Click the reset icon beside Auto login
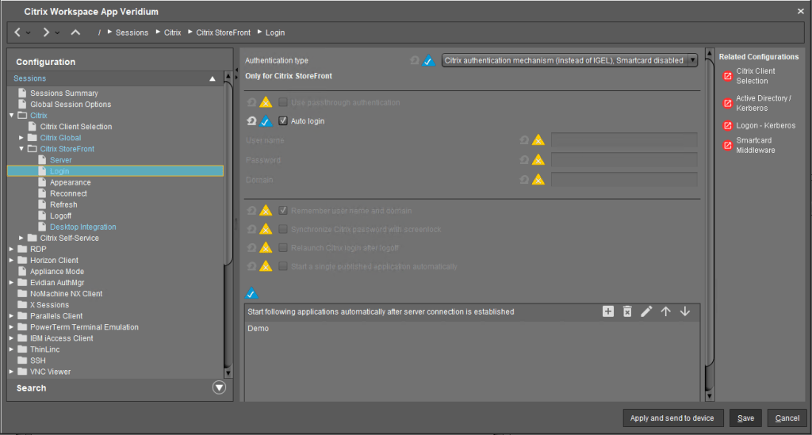Viewport: 812px width, 435px height. pos(251,121)
